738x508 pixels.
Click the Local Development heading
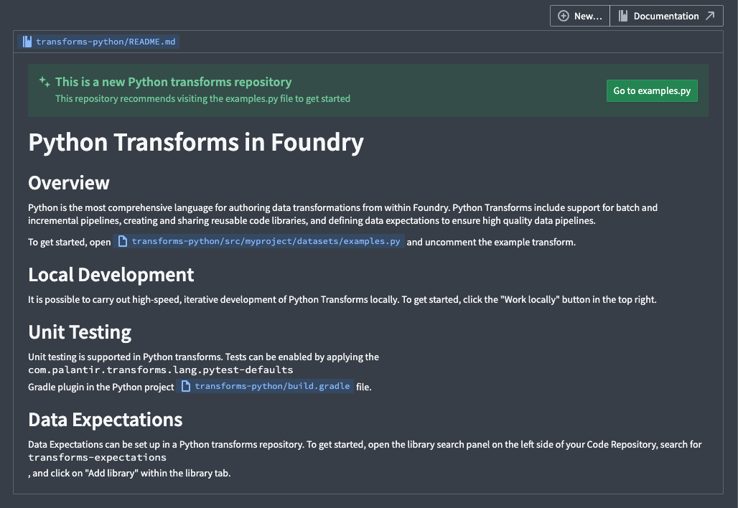coord(111,275)
